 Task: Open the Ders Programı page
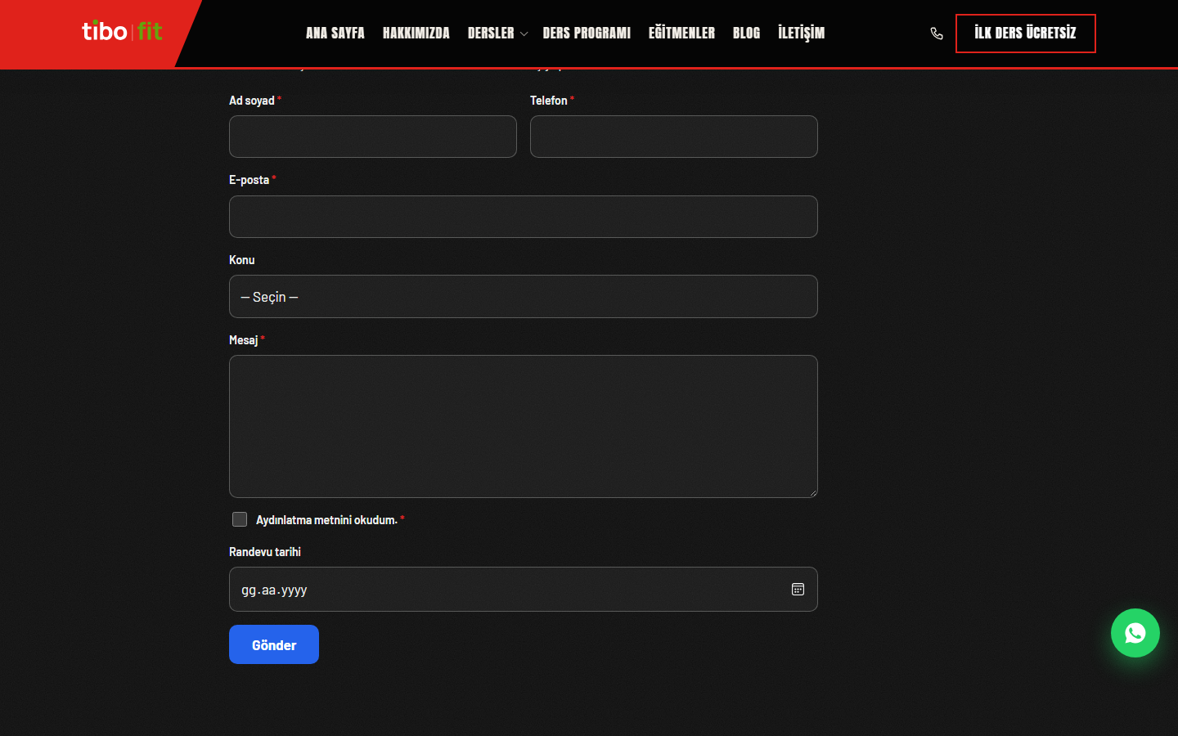(587, 33)
